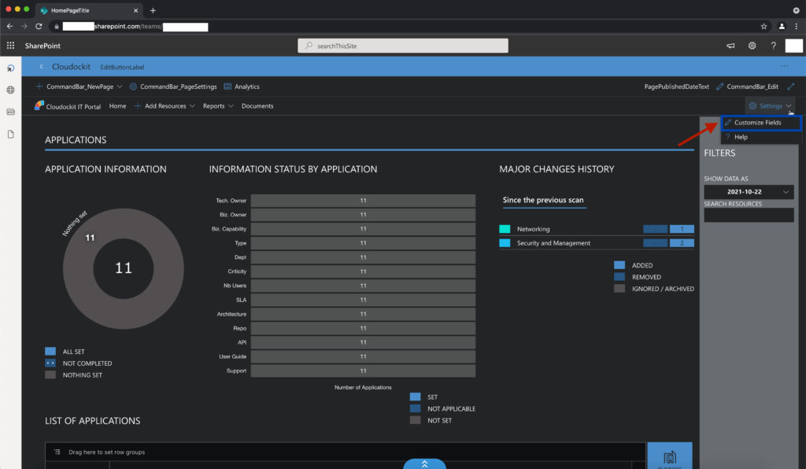
Task: Open the news feed sidebar icon
Action: 11,112
